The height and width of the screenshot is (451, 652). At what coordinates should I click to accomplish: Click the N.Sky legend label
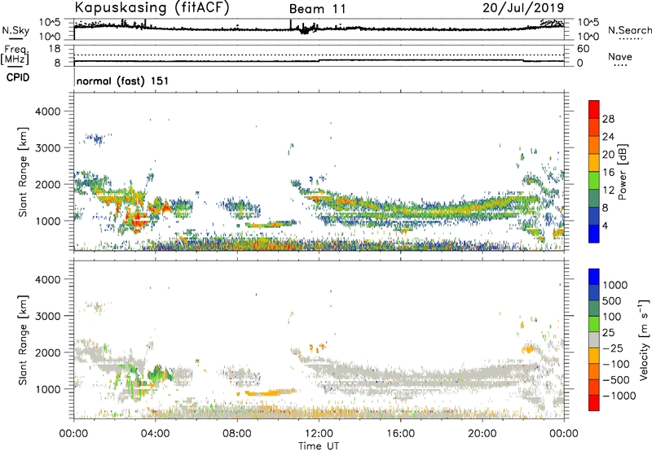coord(15,30)
